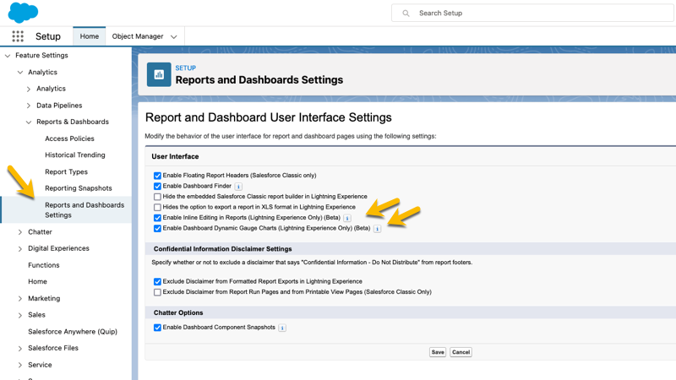Open info icon beside Dashboard Component Snapshots

pyautogui.click(x=282, y=328)
